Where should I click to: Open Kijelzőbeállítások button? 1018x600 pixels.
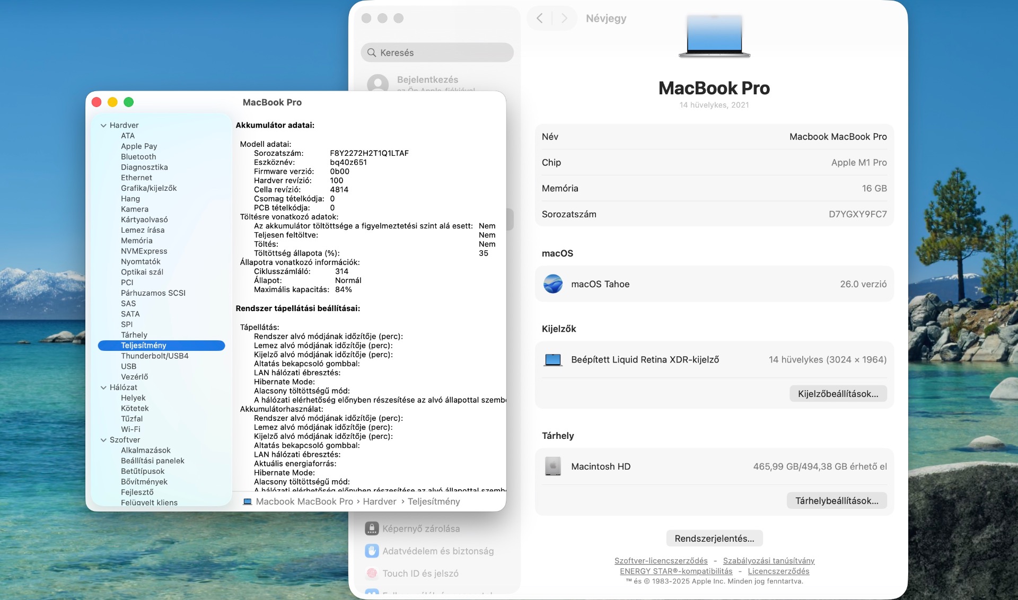point(838,394)
